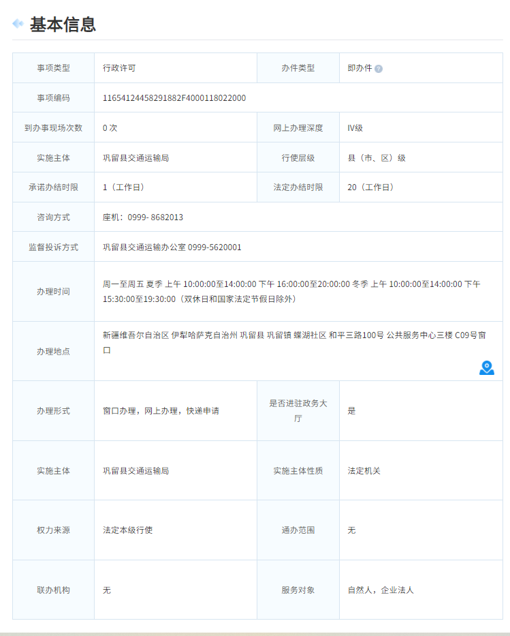Screen dimensions: 510x636
Task: Click the arrow icon beside 基本信息 heading
Action: 18,24
